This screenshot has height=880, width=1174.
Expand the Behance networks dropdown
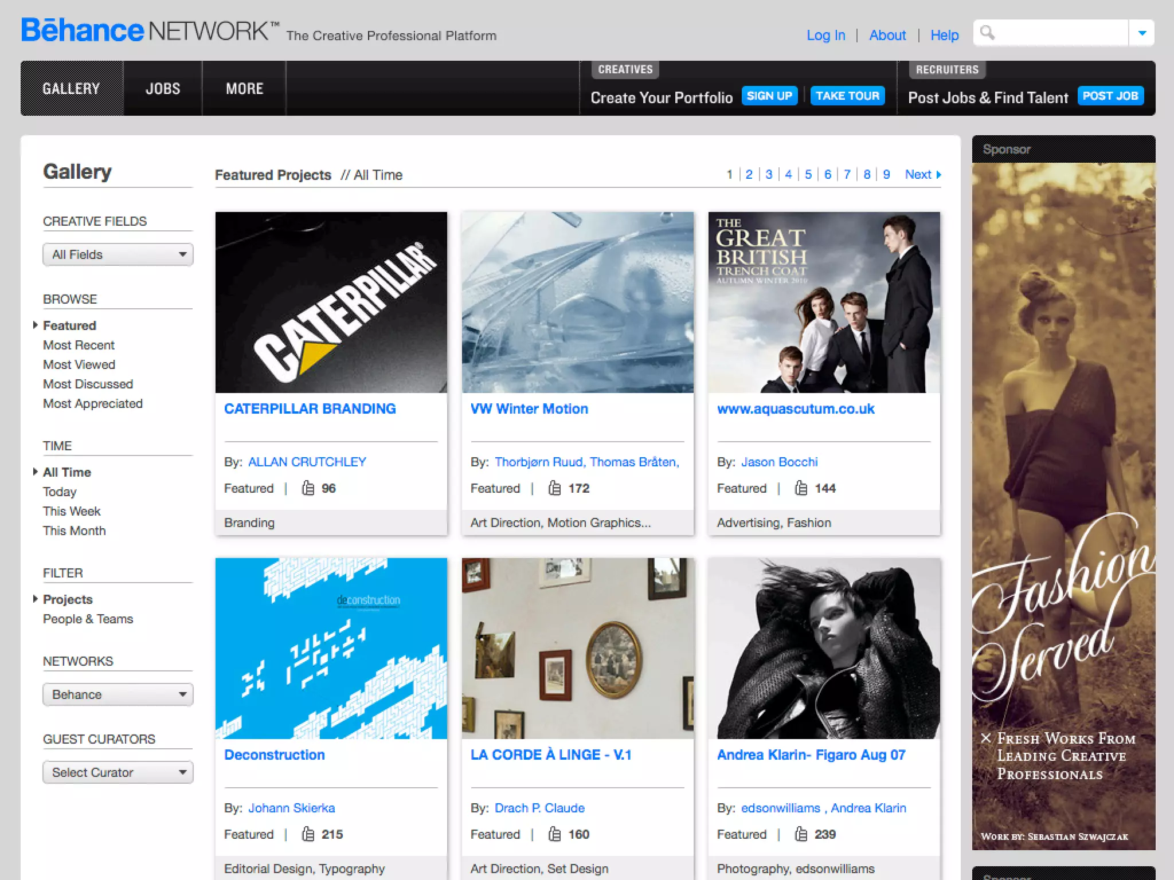click(x=118, y=694)
